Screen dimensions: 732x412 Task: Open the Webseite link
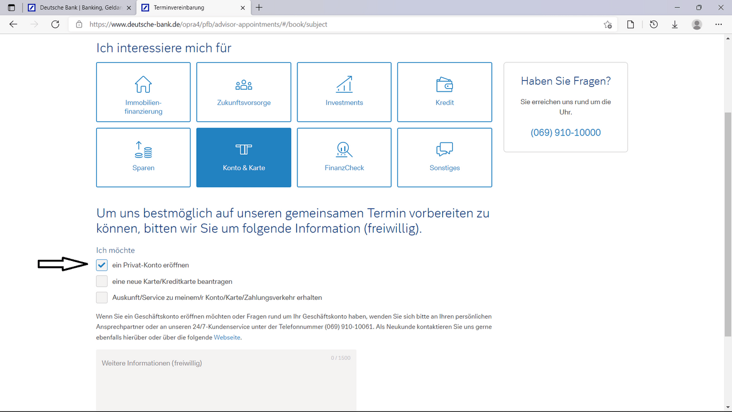(227, 338)
